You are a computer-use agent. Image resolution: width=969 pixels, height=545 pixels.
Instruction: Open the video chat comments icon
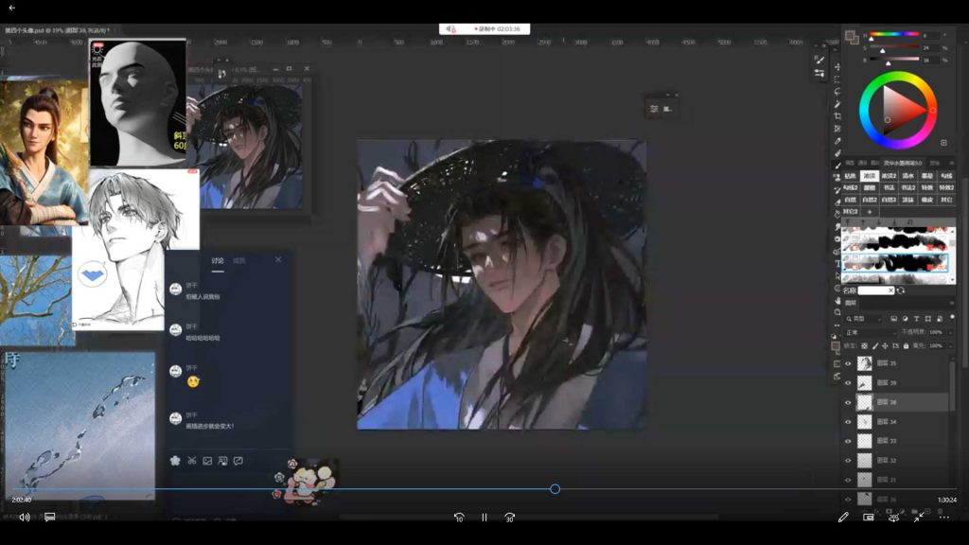pos(50,517)
